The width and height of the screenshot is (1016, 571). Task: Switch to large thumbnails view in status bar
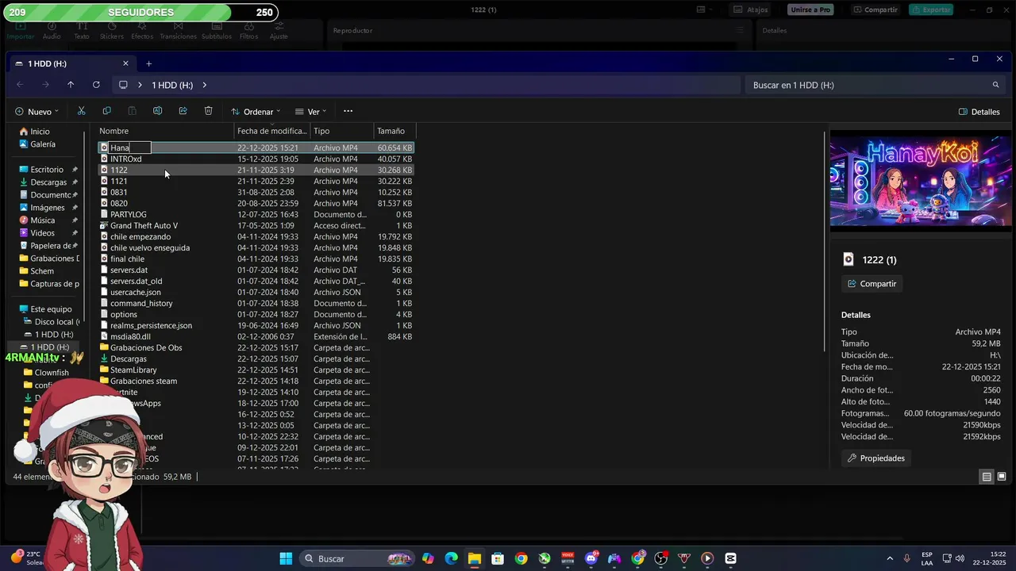coord(1002,477)
